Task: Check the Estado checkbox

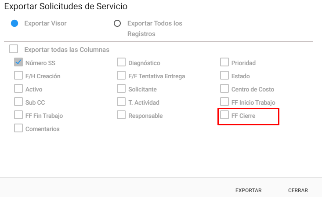Action: [224, 75]
